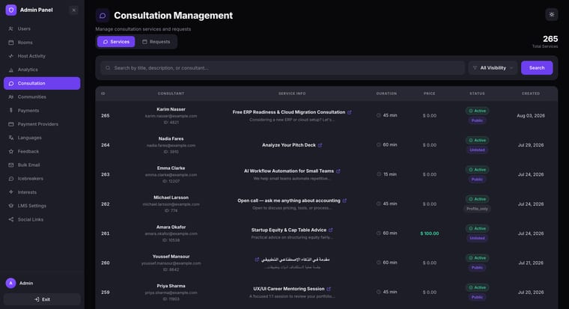
Task: Open external link icon for the Arabic service title
Action: point(257,260)
